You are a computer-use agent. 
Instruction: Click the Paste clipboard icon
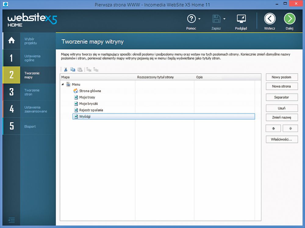(x=80, y=69)
